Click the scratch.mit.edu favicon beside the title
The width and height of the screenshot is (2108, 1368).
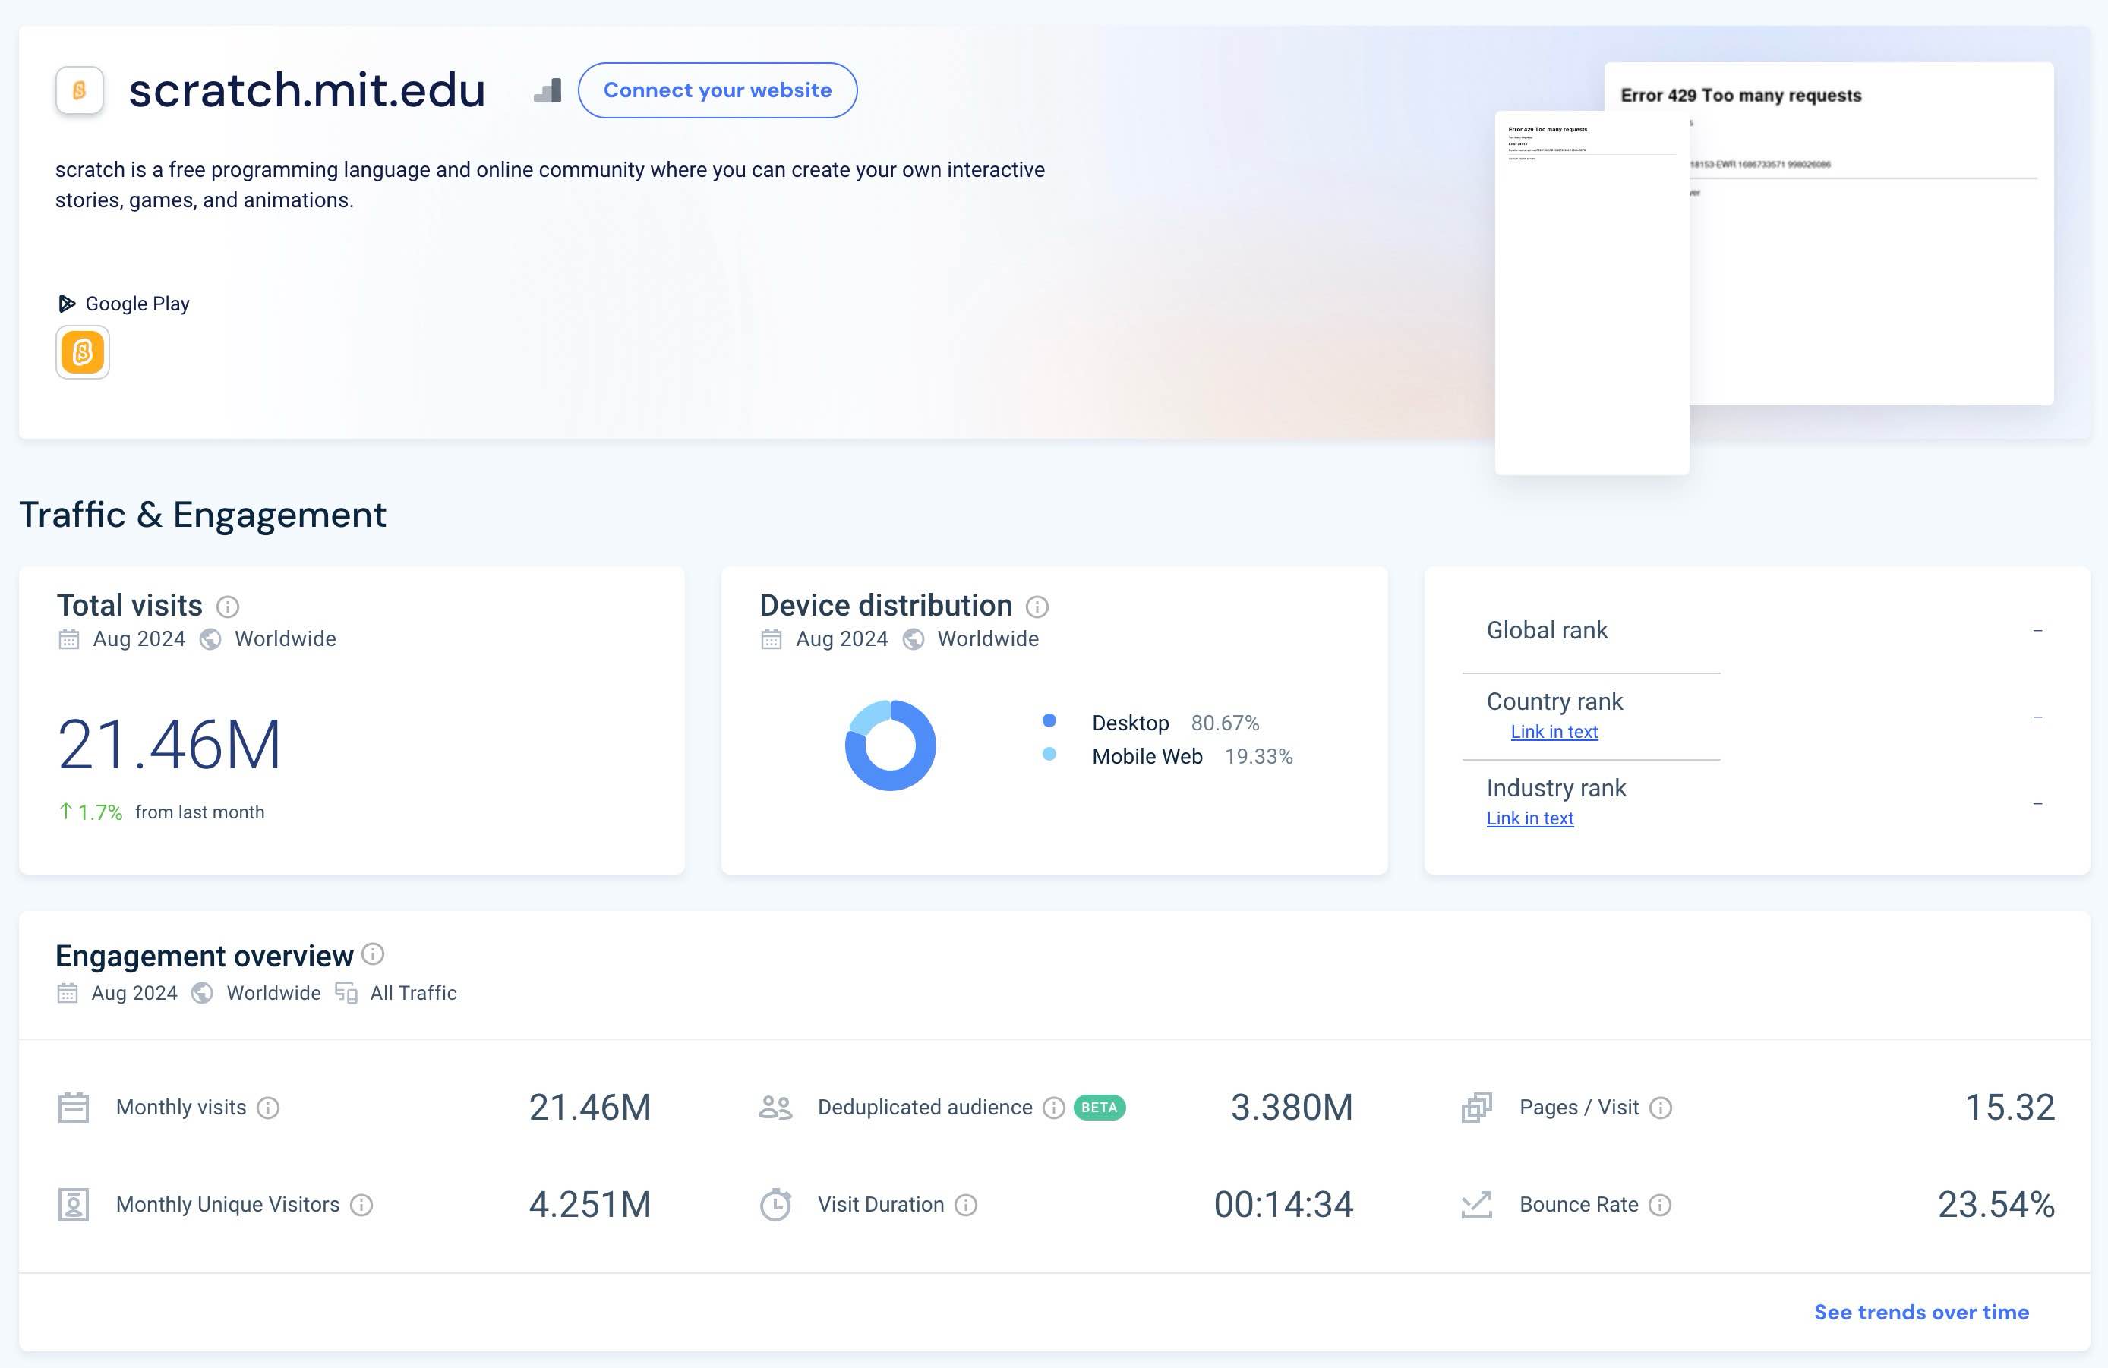(80, 90)
